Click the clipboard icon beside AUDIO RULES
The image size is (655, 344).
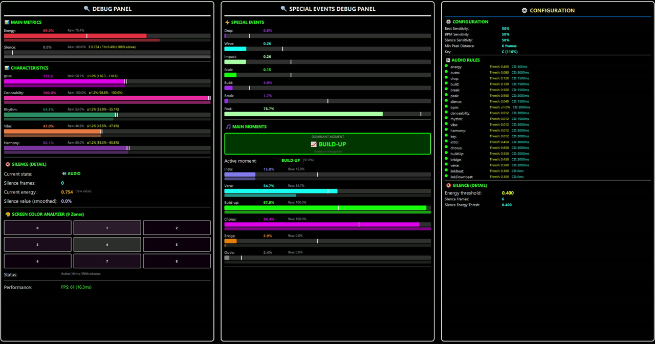tap(448, 60)
